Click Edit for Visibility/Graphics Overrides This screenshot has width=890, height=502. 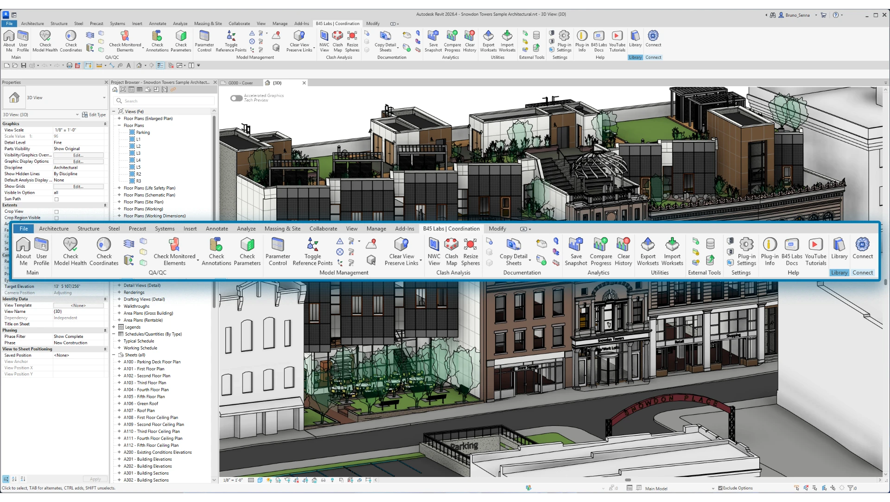pos(78,155)
